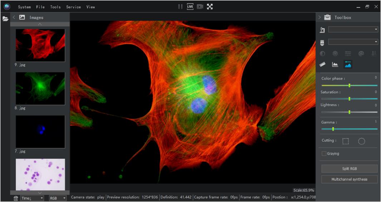The height and width of the screenshot is (202, 381).
Task: Click the Saturation slider handle
Action: click(x=349, y=99)
